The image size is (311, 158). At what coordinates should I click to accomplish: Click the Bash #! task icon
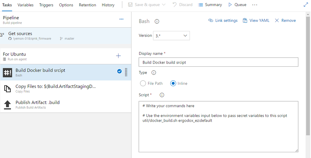tap(8, 72)
